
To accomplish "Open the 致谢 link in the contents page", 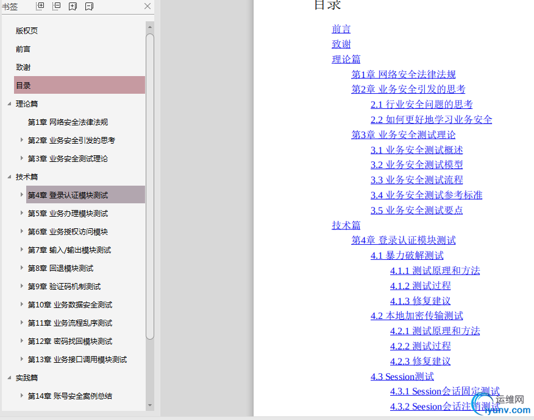I will (x=341, y=44).
